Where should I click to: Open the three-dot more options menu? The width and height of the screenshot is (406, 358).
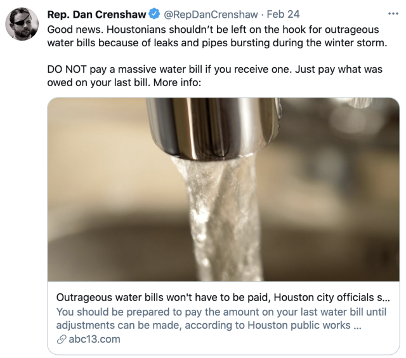pyautogui.click(x=393, y=14)
